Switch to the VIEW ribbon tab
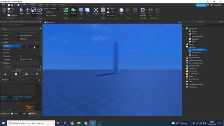Viewport: 224px width, 126px height. 54,5
